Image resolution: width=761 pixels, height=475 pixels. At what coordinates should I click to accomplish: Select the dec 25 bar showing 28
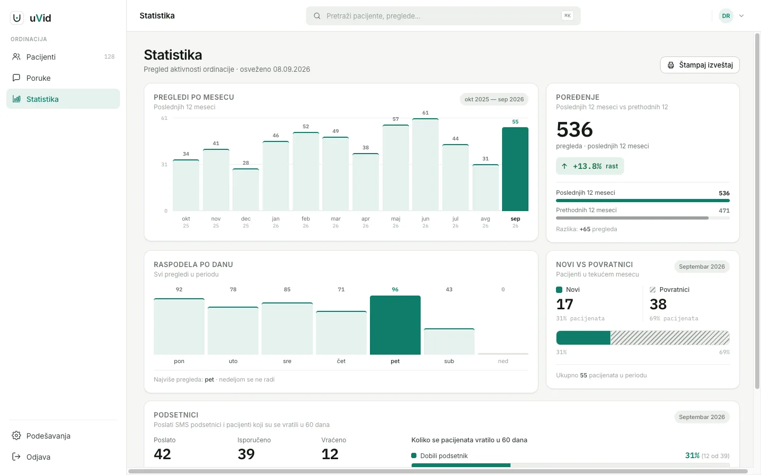(246, 190)
